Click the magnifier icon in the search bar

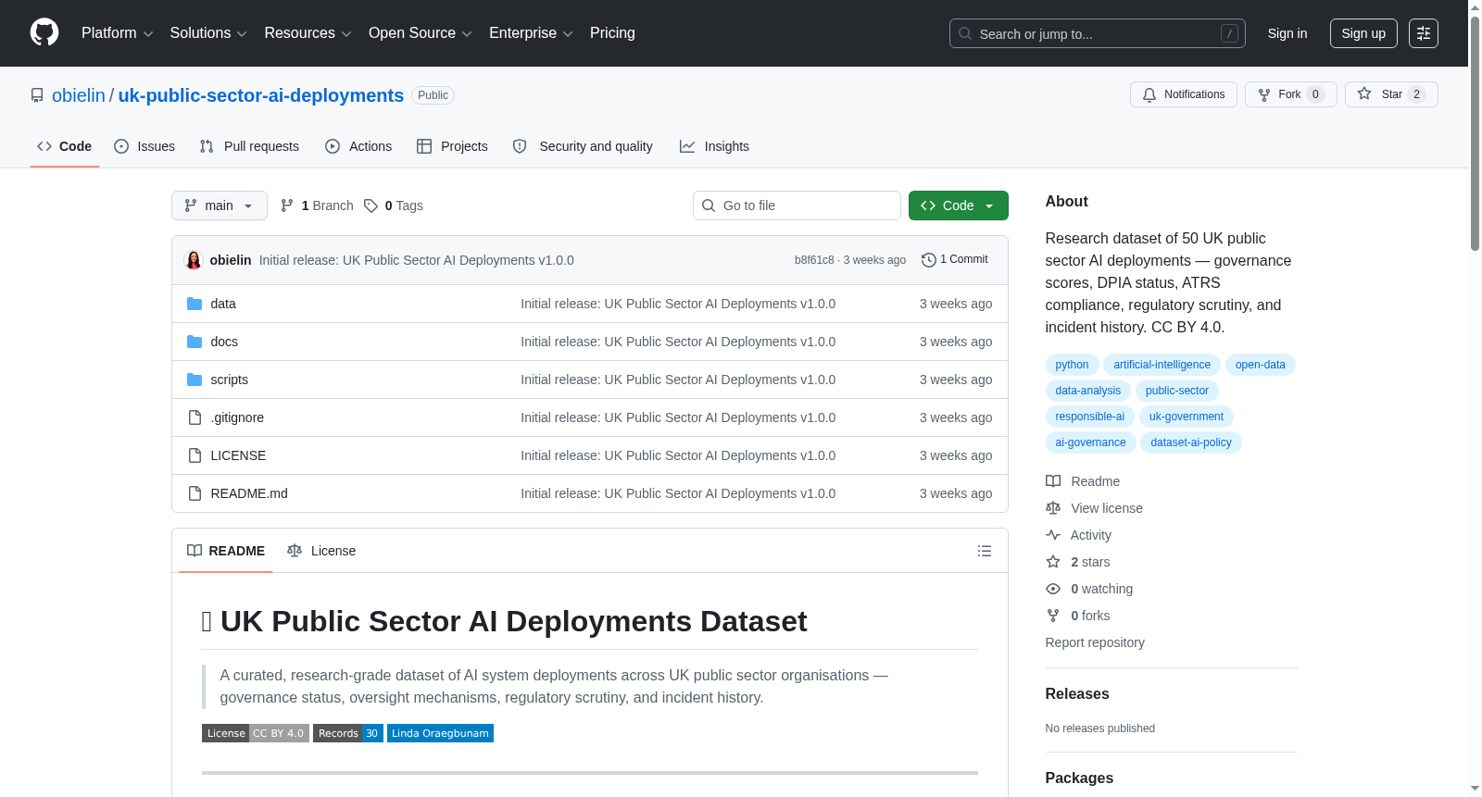point(965,33)
